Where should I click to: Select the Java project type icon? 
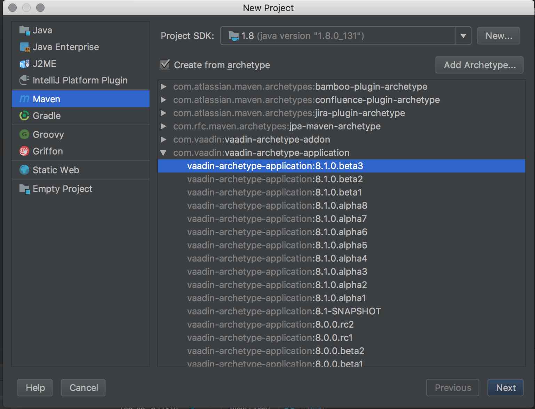click(24, 30)
